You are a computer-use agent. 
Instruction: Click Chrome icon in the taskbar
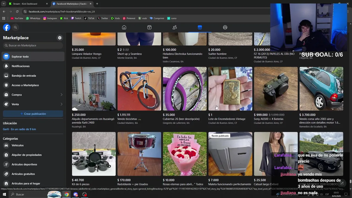pos(67,194)
